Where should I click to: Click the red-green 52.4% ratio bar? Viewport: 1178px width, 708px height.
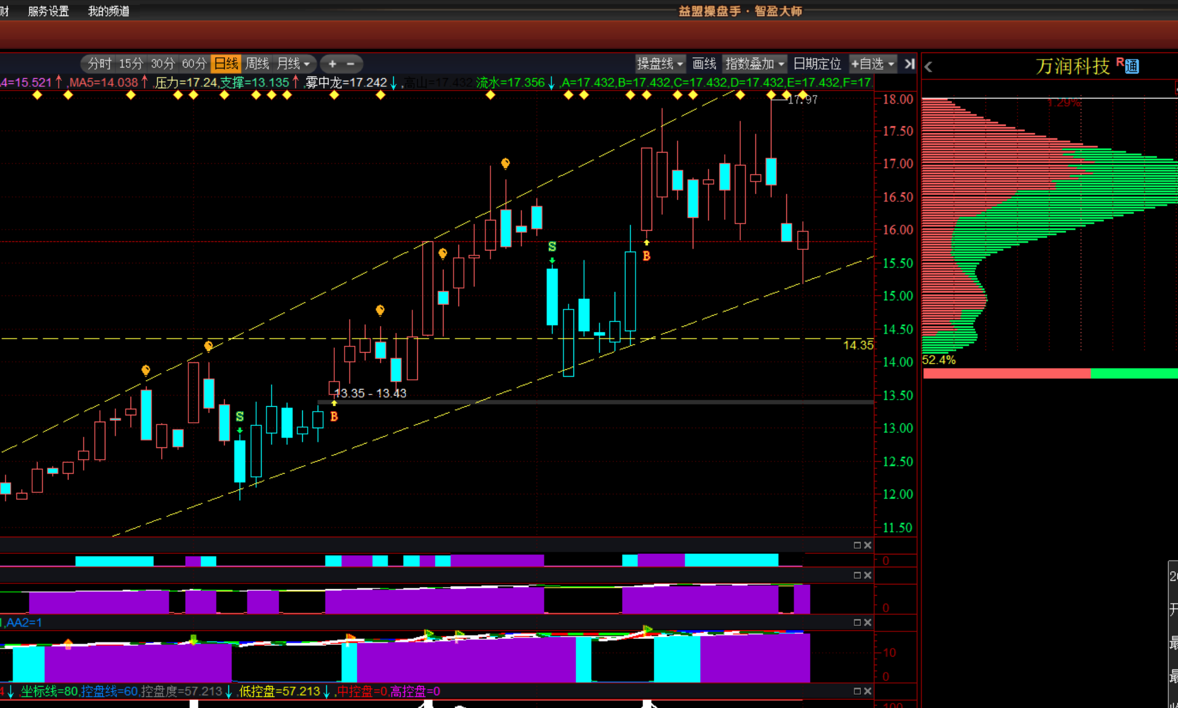[x=1049, y=374]
